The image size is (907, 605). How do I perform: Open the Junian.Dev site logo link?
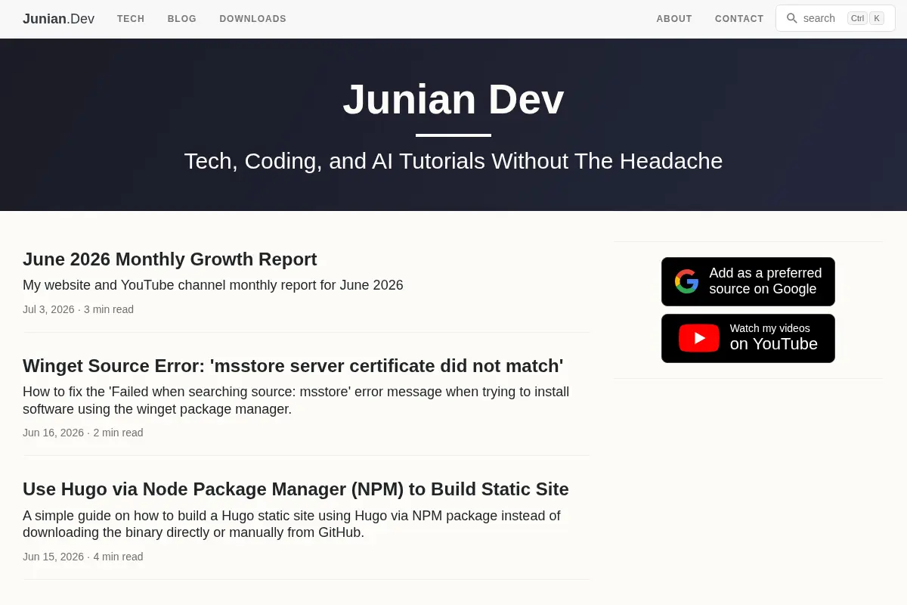(x=58, y=19)
